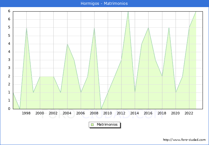
Task: Click x-axis label 2004
Action: pyautogui.click(x=67, y=113)
